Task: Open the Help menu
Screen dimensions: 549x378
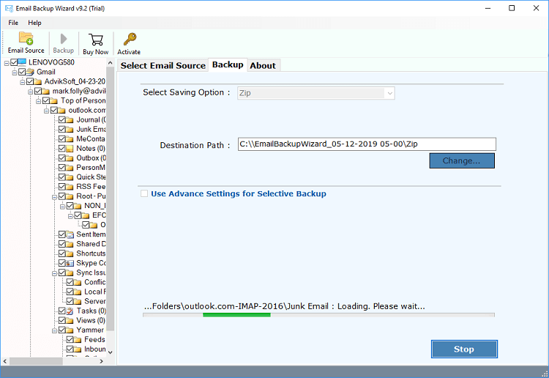Action: point(34,23)
